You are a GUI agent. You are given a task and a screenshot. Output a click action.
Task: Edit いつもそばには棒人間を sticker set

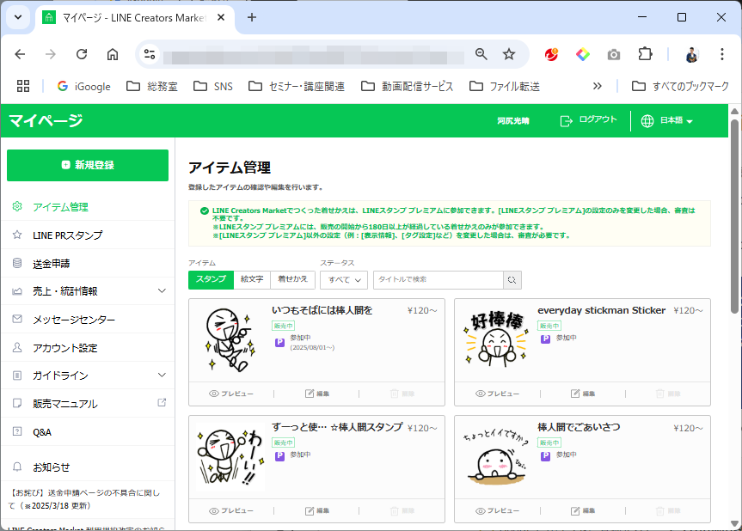pos(317,394)
